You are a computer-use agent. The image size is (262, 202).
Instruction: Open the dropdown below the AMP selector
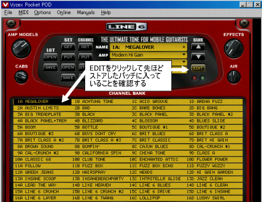click(x=184, y=62)
